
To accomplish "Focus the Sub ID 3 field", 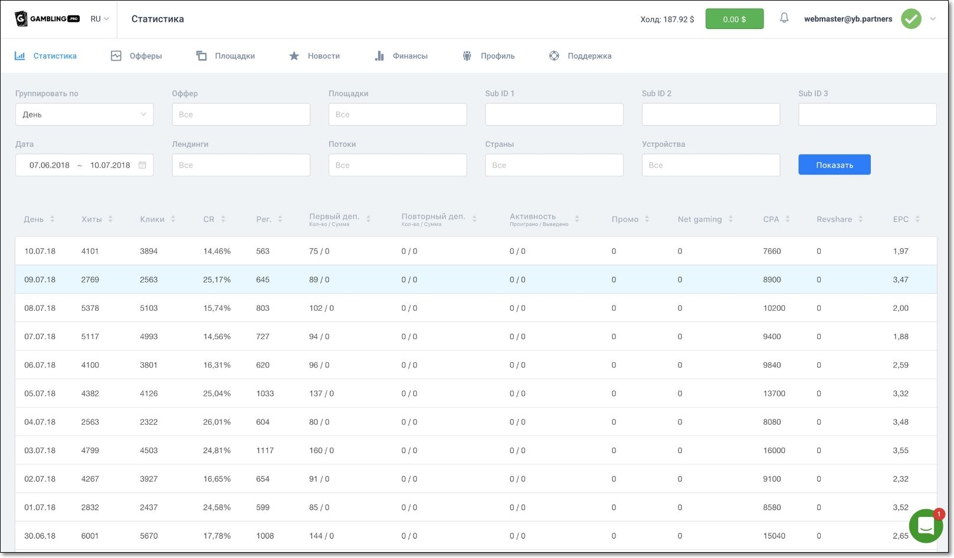I will (x=867, y=114).
